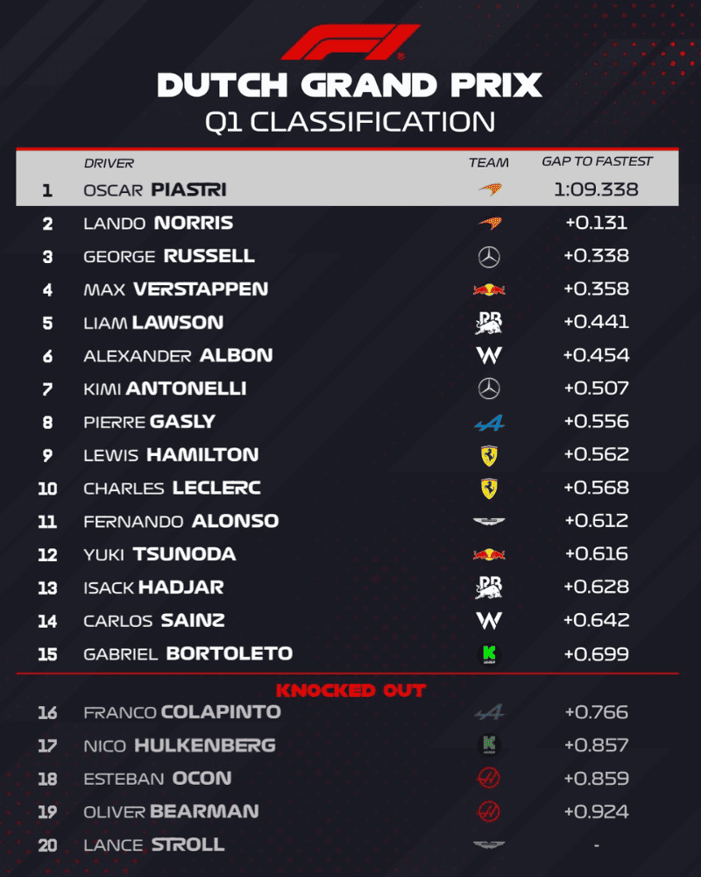Select Lando Norris's driver name
Image resolution: width=701 pixels, height=877 pixels.
(158, 223)
